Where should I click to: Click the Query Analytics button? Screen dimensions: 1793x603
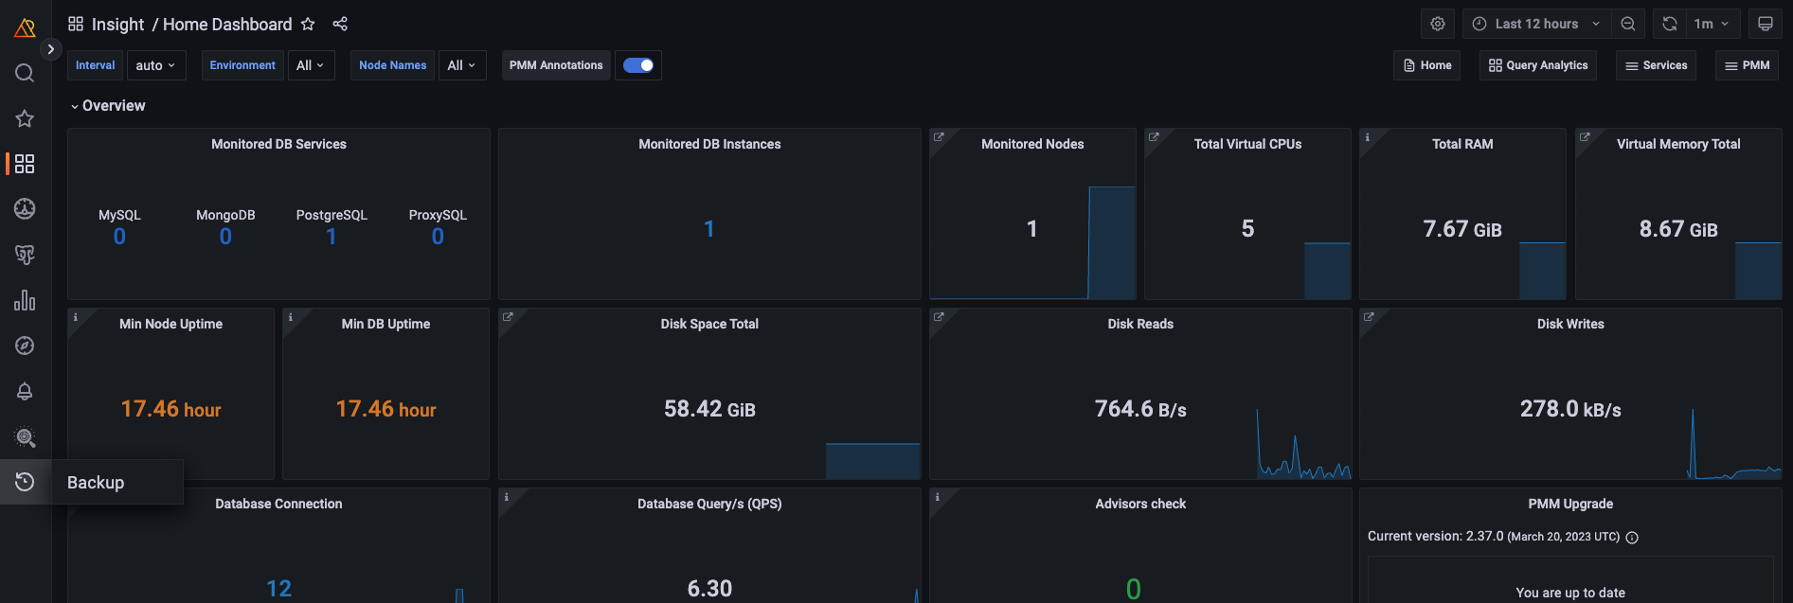1538,65
